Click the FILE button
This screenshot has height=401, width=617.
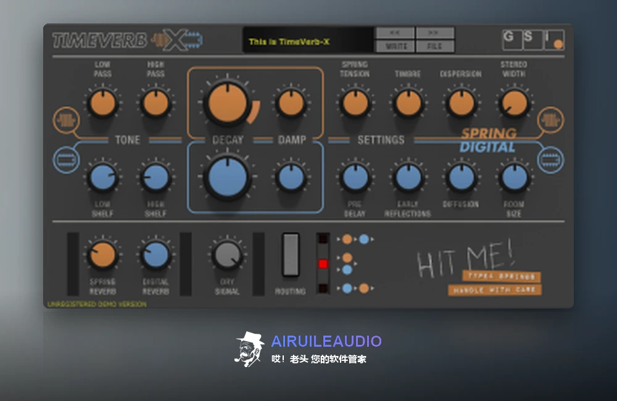click(435, 46)
